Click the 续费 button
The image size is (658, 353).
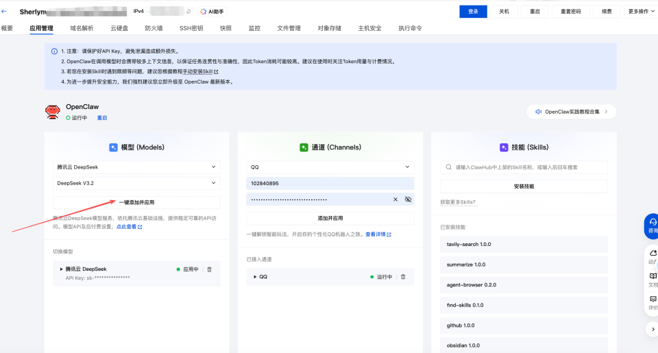tap(607, 12)
